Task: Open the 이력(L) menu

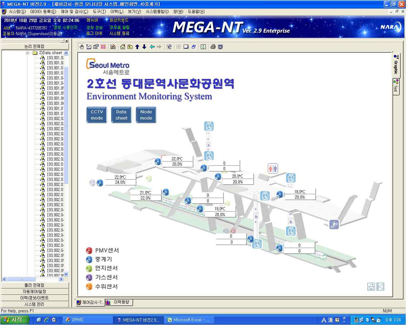Action: click(117, 12)
